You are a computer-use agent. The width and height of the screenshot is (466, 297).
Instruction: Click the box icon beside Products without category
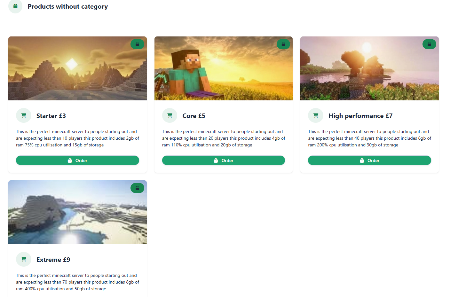click(x=15, y=6)
